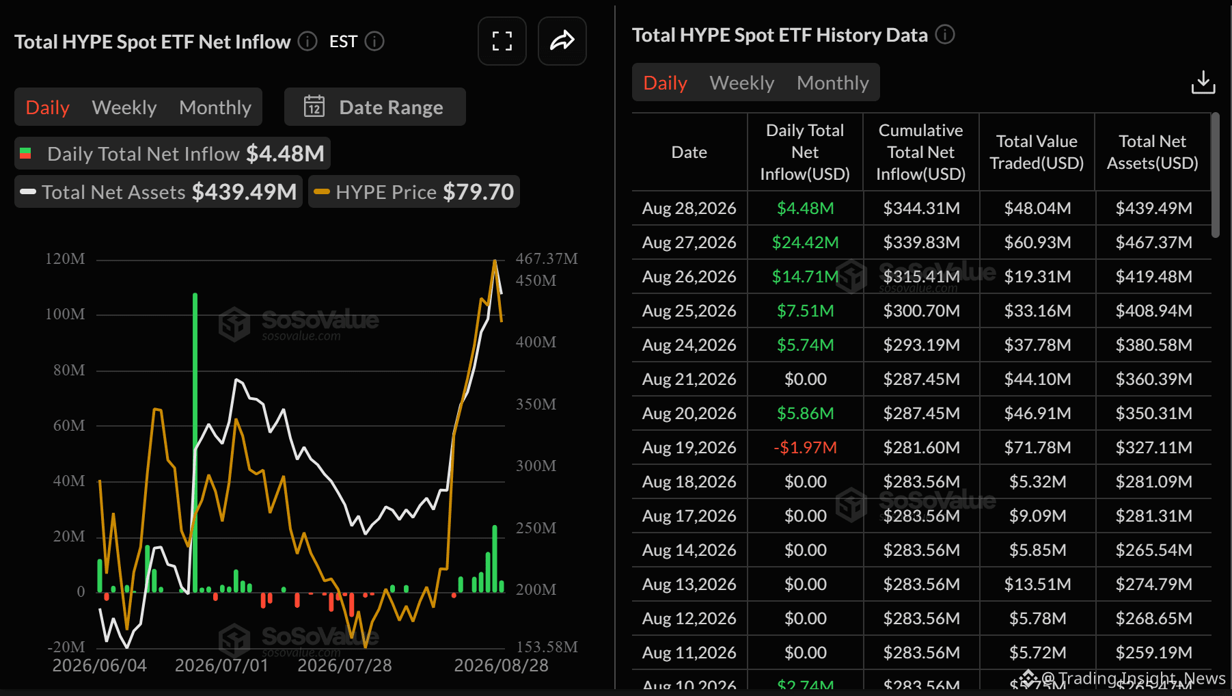The image size is (1232, 696).
Task: Click the $344.31M cumulative inflow cell
Action: click(x=921, y=208)
